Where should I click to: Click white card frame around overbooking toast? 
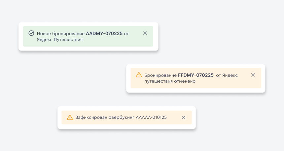[x=126, y=108]
